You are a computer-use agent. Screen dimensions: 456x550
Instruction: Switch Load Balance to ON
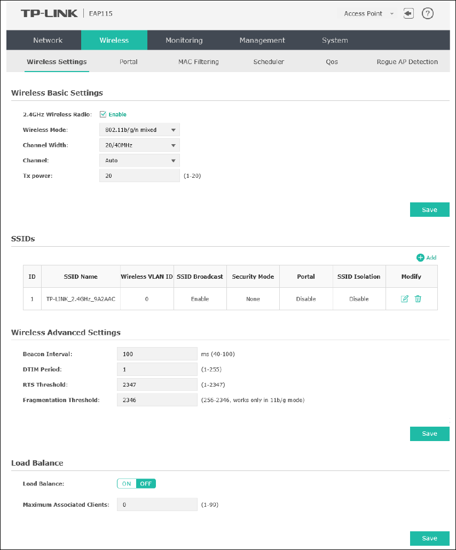point(127,484)
